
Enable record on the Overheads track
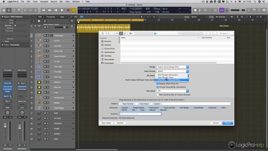coord(52,36)
